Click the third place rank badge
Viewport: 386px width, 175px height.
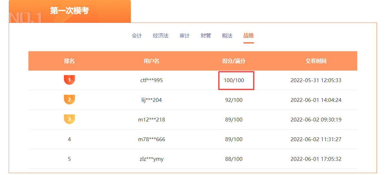coord(69,119)
